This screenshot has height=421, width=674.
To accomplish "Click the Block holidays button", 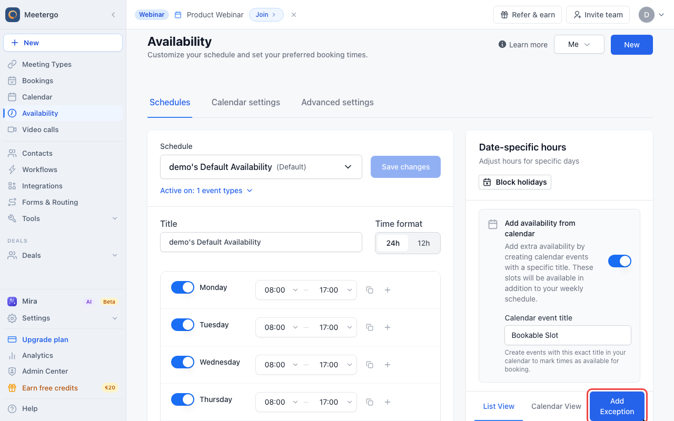I will pos(515,182).
